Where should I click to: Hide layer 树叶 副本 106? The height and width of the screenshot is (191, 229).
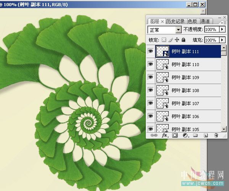pos(151,116)
